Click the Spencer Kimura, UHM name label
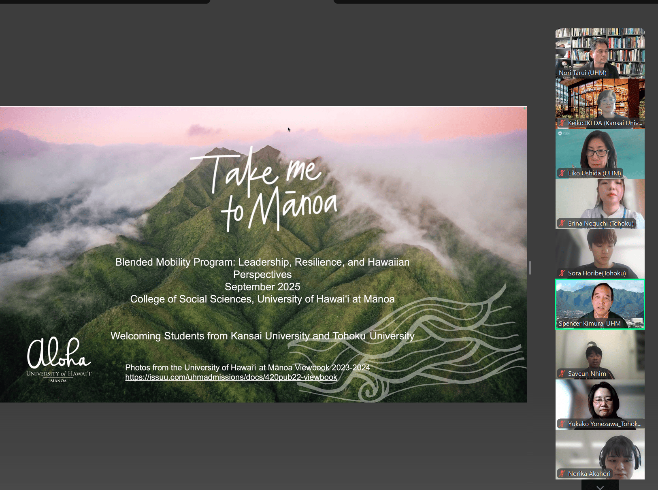Viewport: 658px width, 490px height. pos(589,323)
